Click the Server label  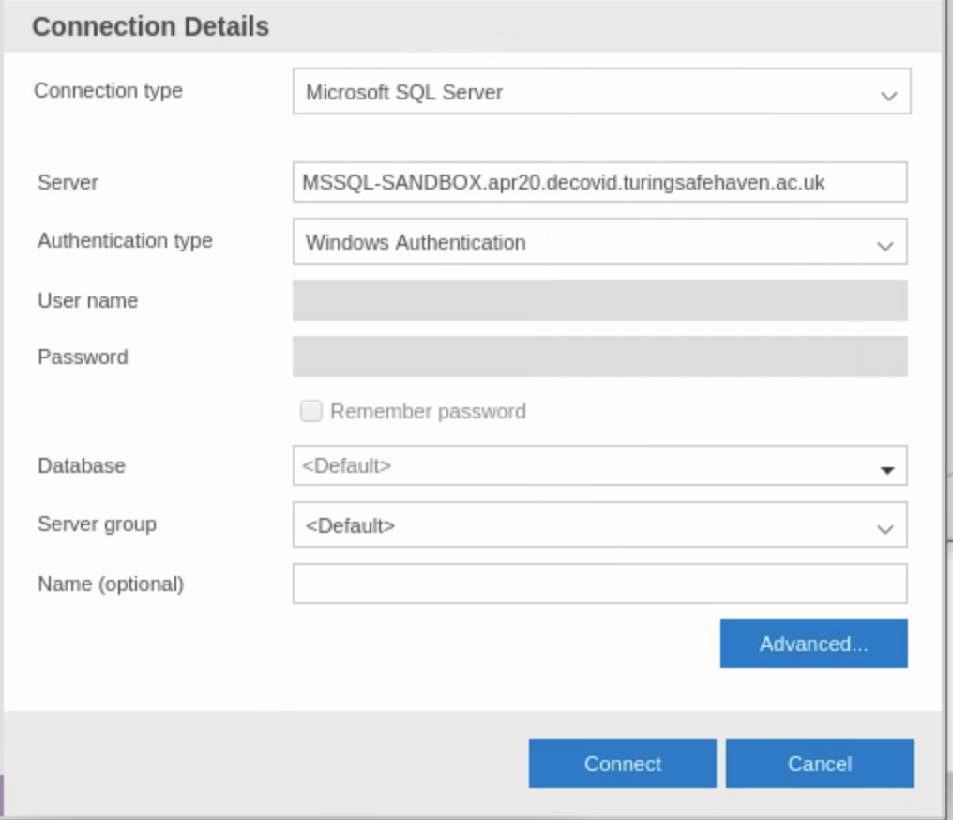pyautogui.click(x=68, y=182)
